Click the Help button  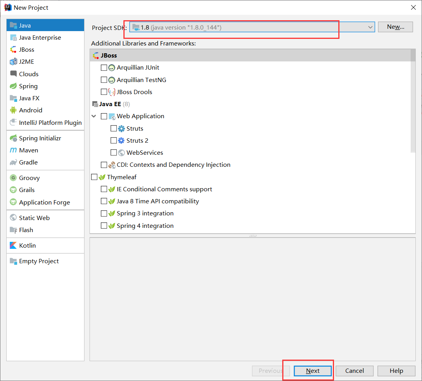click(x=396, y=371)
